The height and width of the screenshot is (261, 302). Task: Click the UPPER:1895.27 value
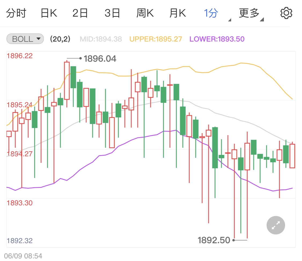coord(156,39)
